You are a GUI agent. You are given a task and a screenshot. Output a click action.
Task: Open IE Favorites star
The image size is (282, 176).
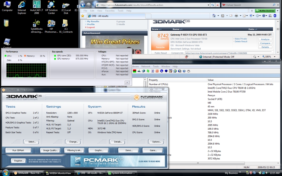(x=83, y=16)
